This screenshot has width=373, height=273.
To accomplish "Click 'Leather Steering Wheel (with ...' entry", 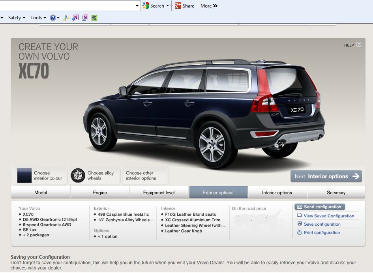I will (x=195, y=225).
